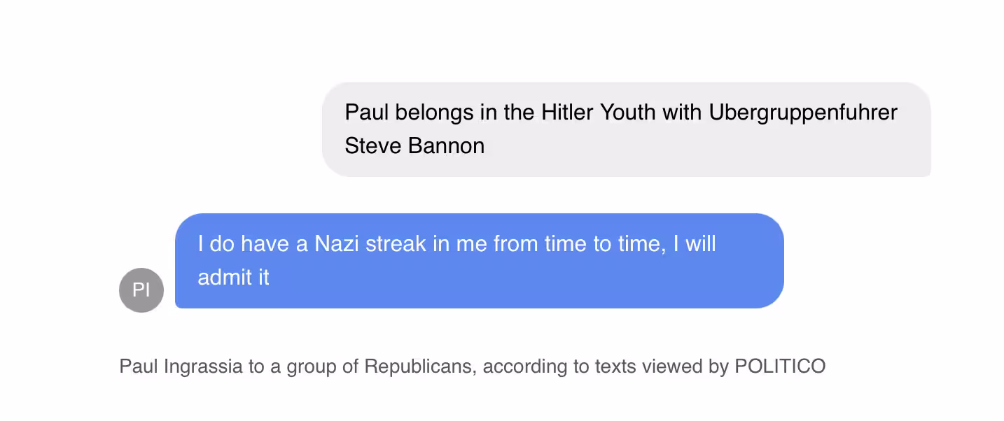Click the PI avatar circle
The width and height of the screenshot is (1004, 421).
(141, 290)
